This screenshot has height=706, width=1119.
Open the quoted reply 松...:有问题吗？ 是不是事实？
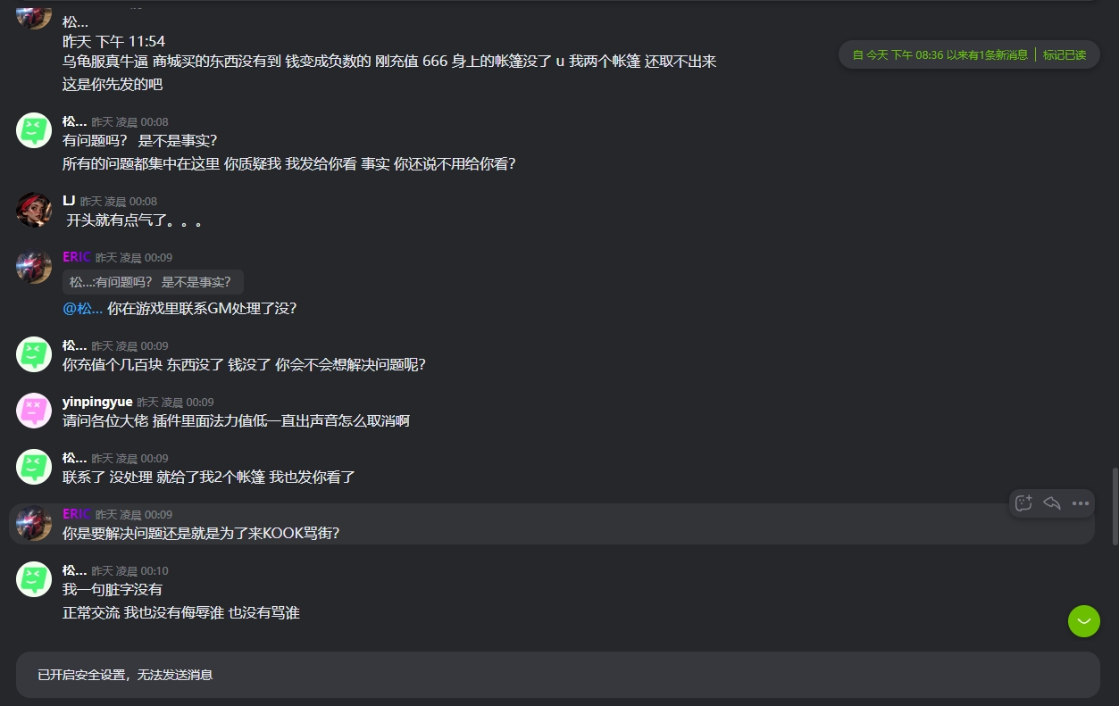coord(153,282)
